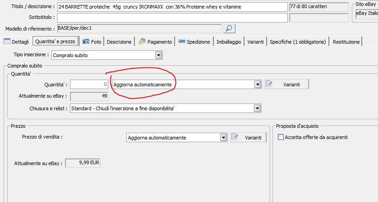Open the Prezzo di vendita Aggiorna automaticamente dropdown
The image size is (378, 202).
(223, 138)
